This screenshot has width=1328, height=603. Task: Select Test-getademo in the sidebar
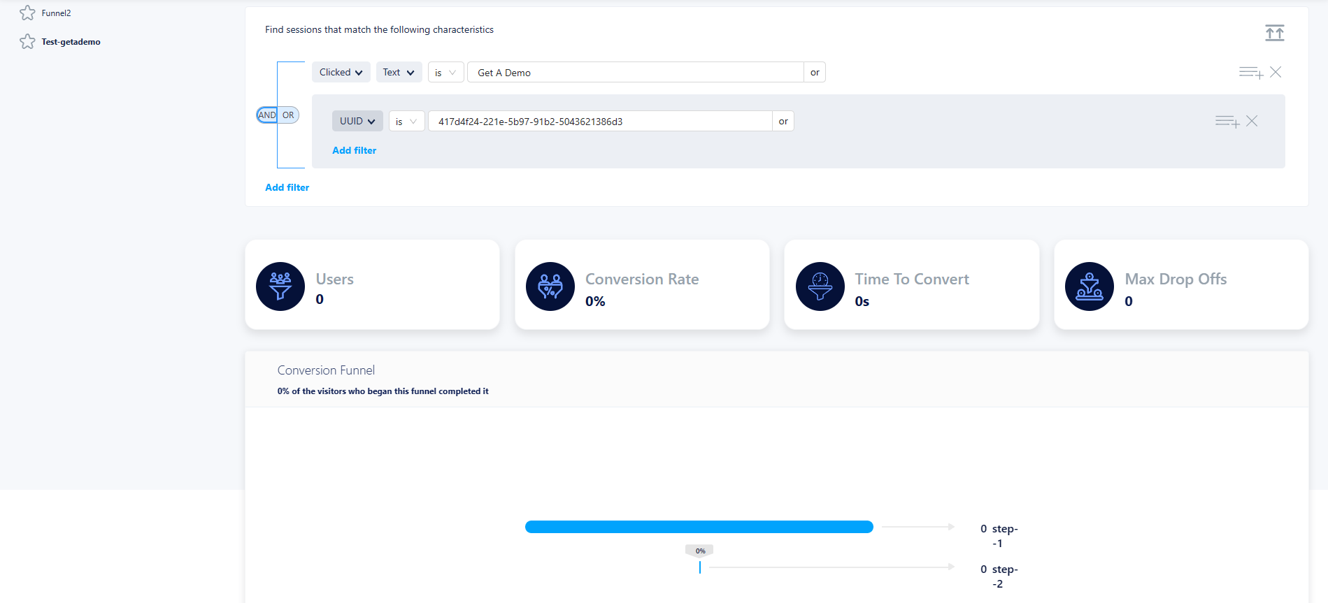tap(71, 42)
